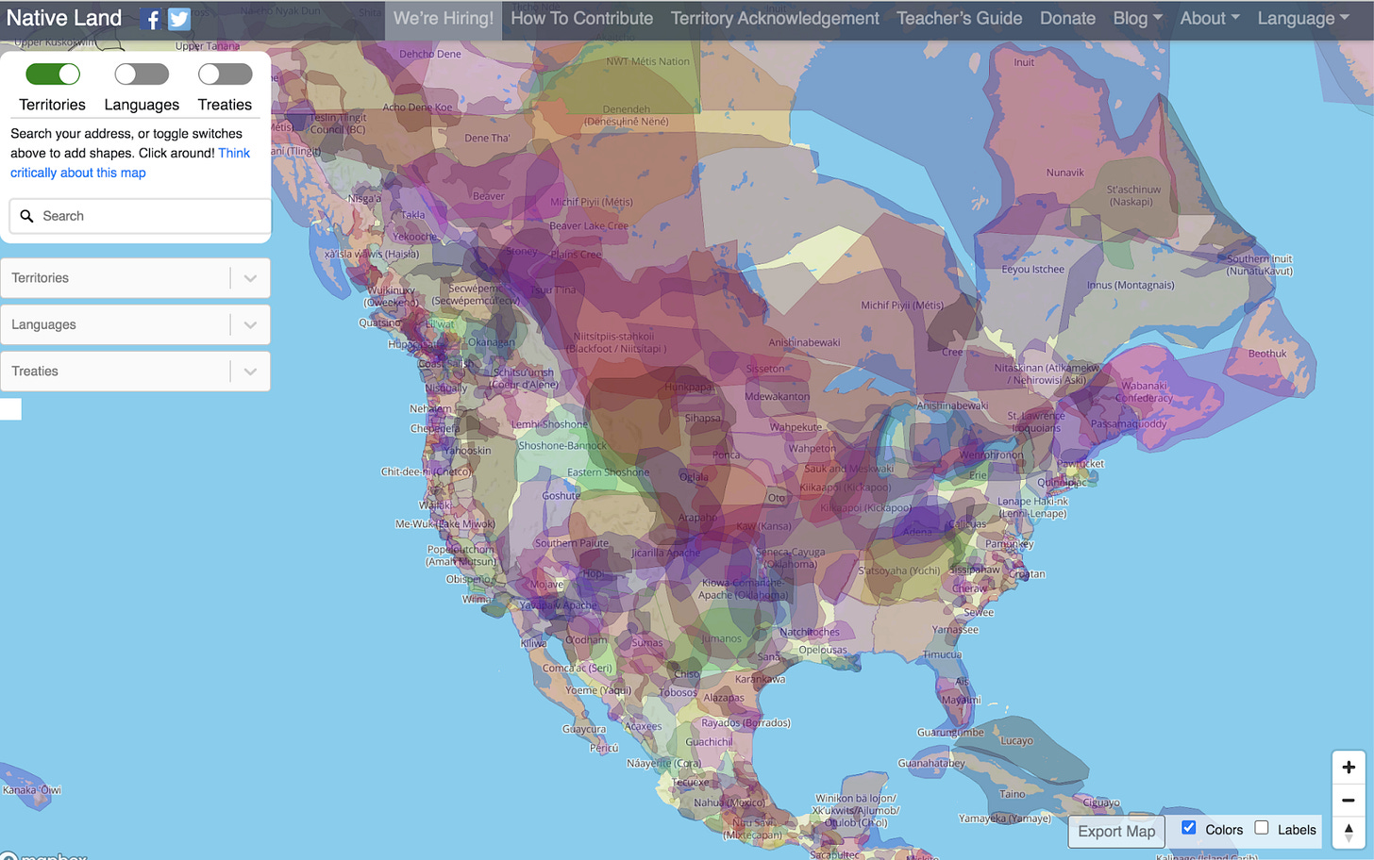This screenshot has width=1374, height=860.
Task: Click the Anishinabewaki map label near Sisseton
Action: (804, 342)
